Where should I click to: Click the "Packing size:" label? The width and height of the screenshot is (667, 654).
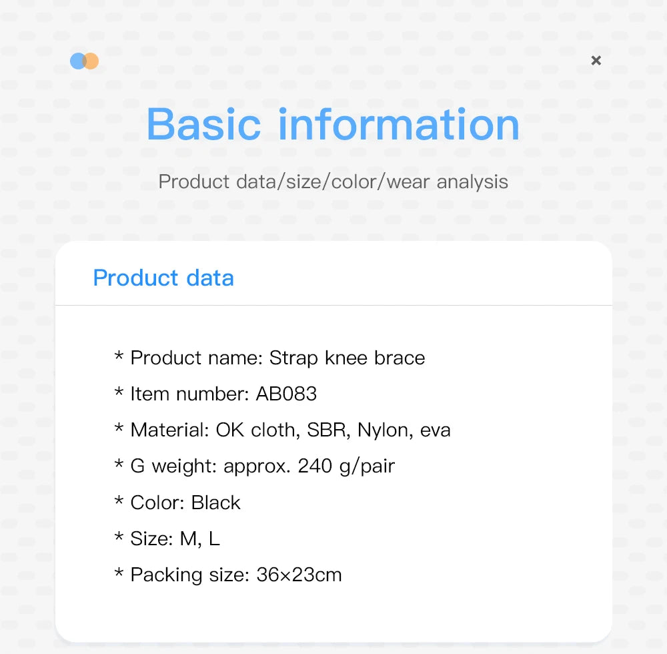click(x=190, y=575)
